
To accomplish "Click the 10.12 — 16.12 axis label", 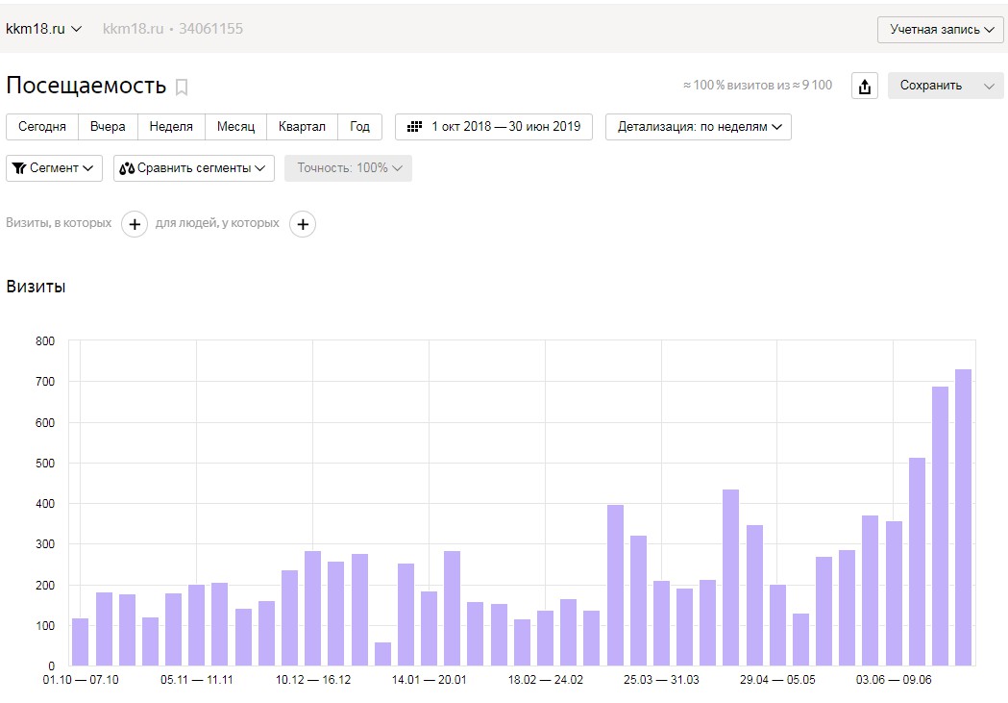I will click(313, 680).
